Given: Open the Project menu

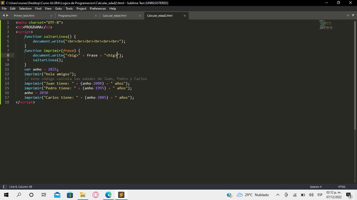Looking at the screenshot, I should coord(81,9).
